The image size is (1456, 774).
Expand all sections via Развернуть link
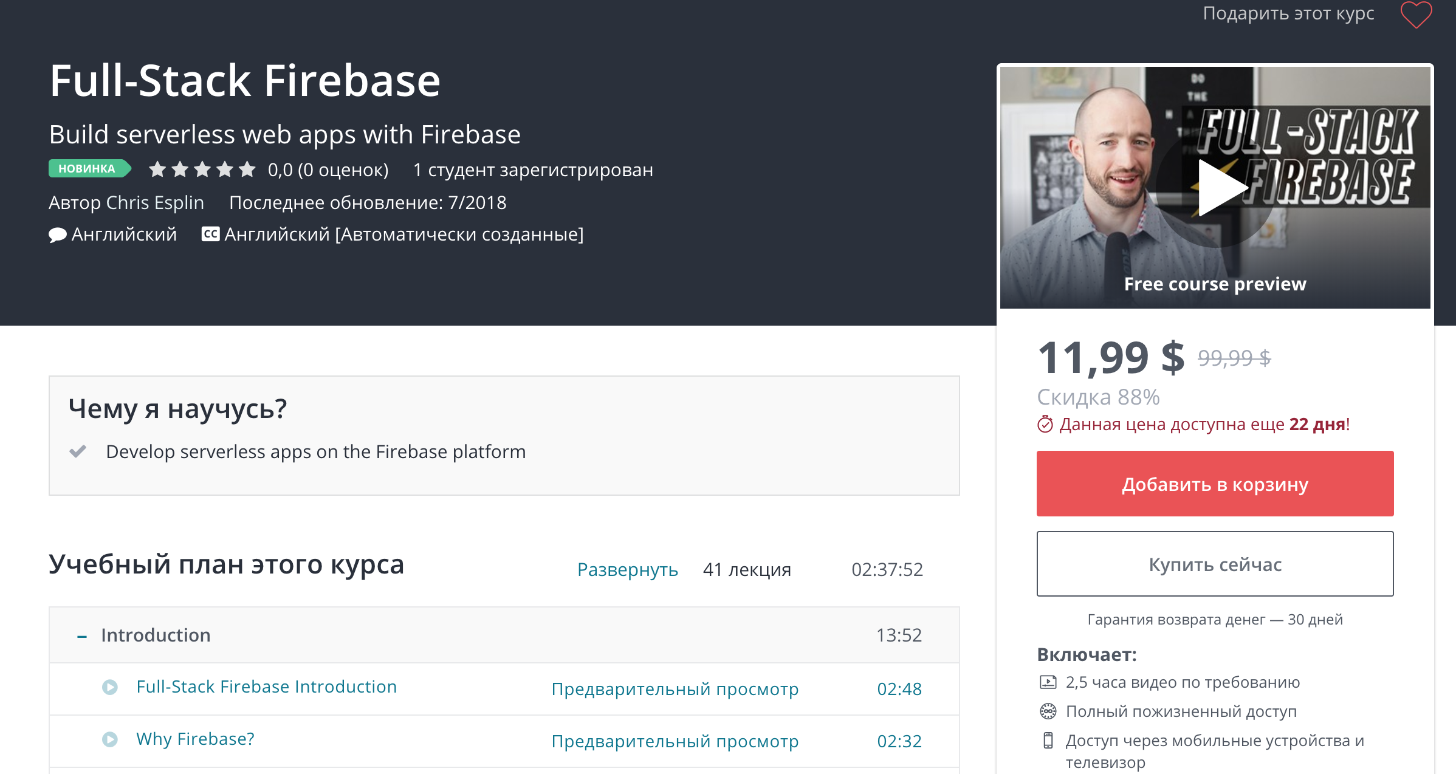pyautogui.click(x=627, y=569)
